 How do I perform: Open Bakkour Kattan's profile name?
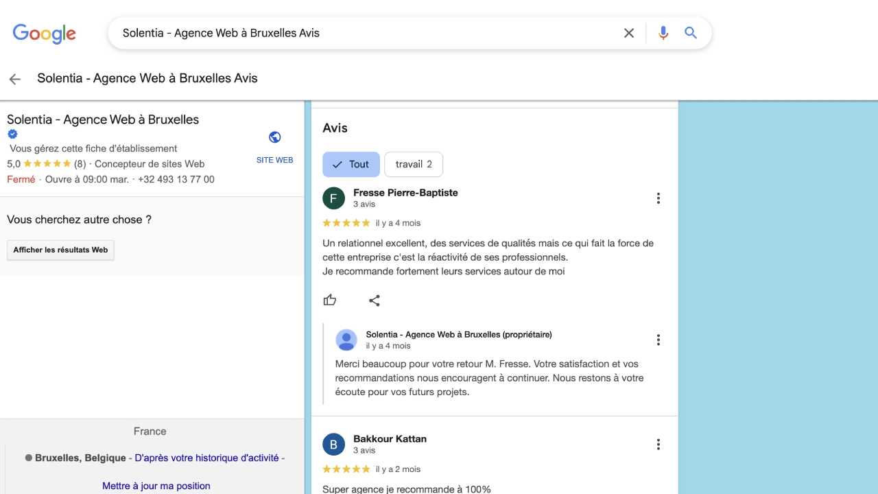(390, 439)
